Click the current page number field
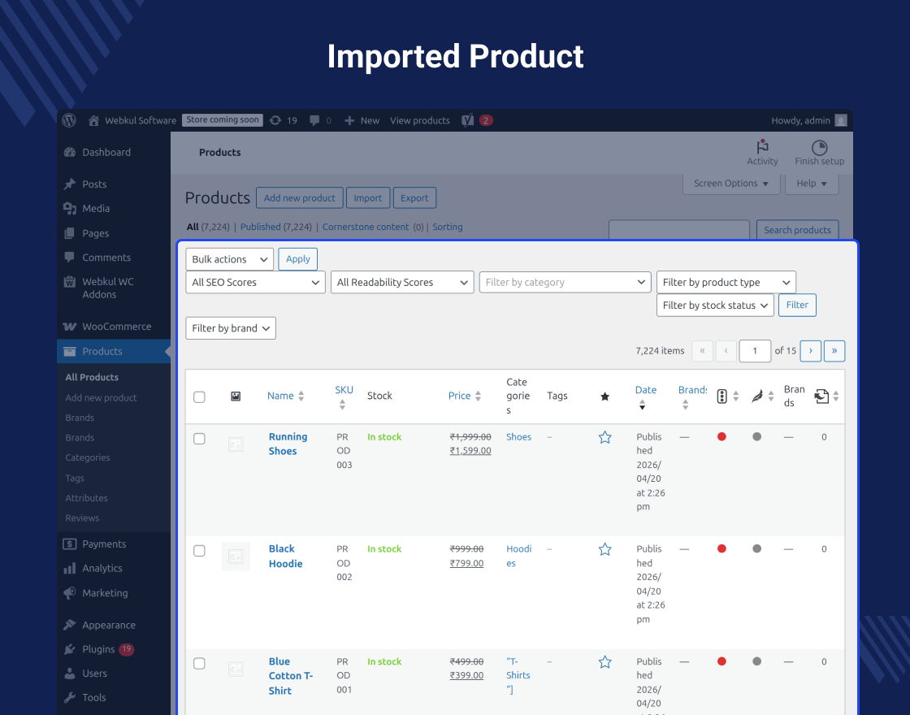 tap(755, 351)
